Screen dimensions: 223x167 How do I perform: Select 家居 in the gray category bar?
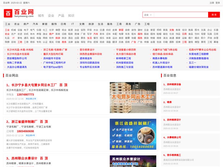coord(45,24)
